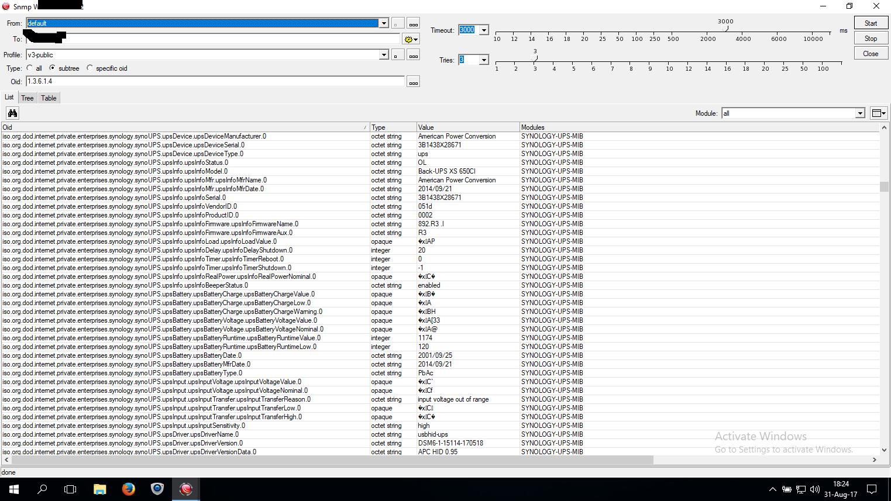Expand the Profile v3-public dropdown

coord(384,55)
